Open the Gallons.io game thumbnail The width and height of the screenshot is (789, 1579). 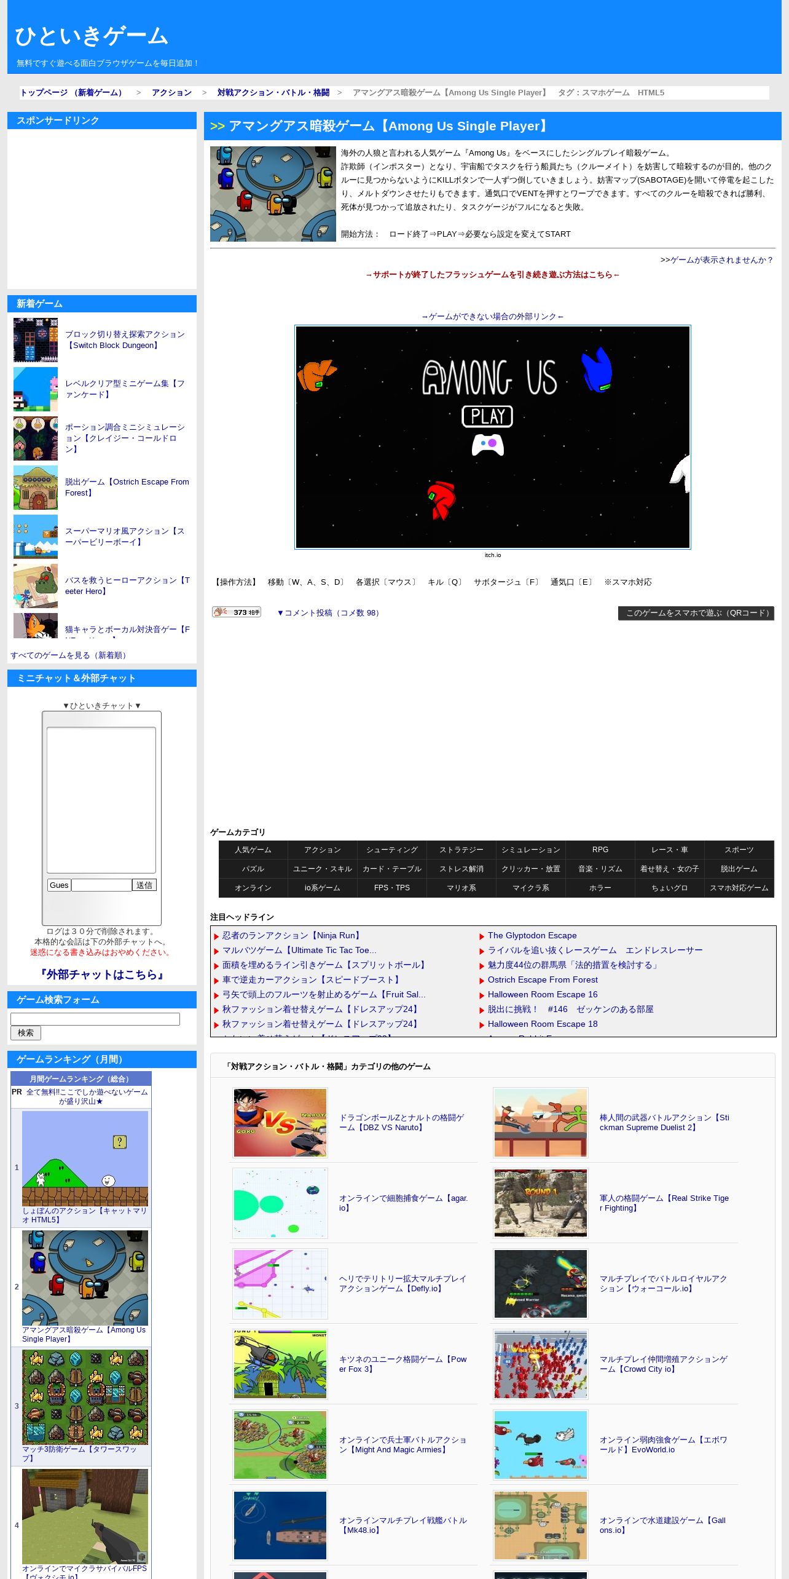tap(541, 1526)
